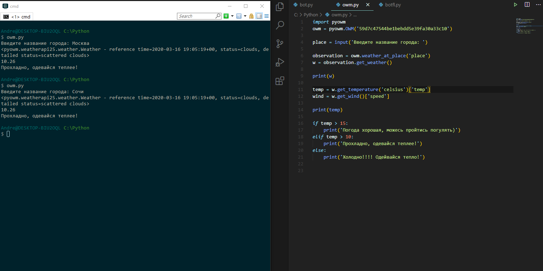This screenshot has height=271, width=543.
Task: Close the owm.py editor tab
Action: tap(368, 5)
